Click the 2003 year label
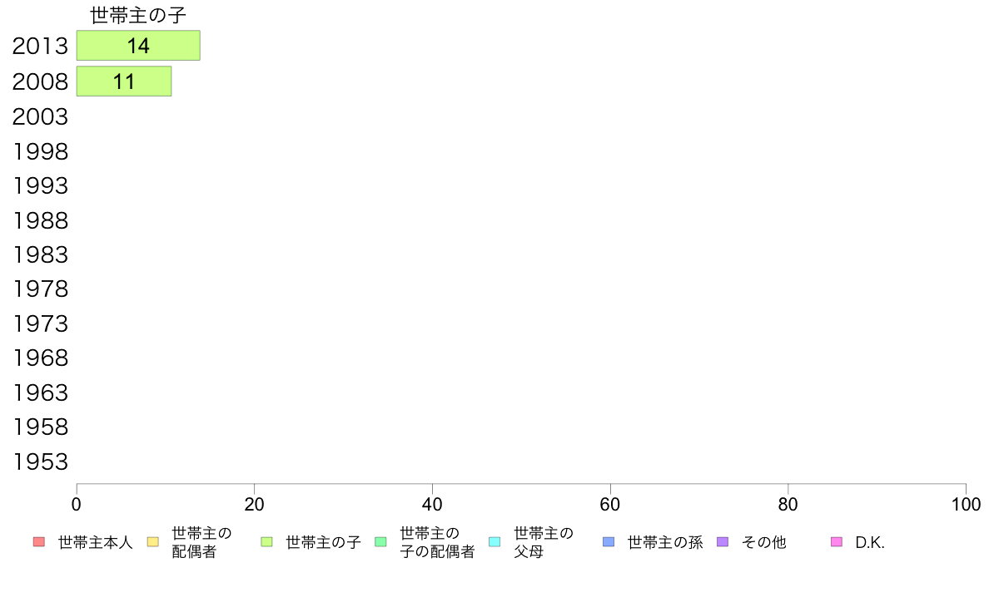Screen dimensions: 989x612 (x=40, y=116)
